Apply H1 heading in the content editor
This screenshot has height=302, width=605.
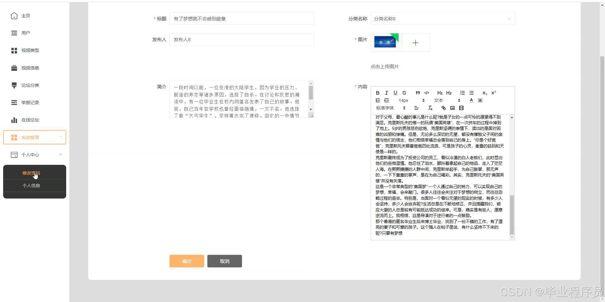click(x=440, y=93)
